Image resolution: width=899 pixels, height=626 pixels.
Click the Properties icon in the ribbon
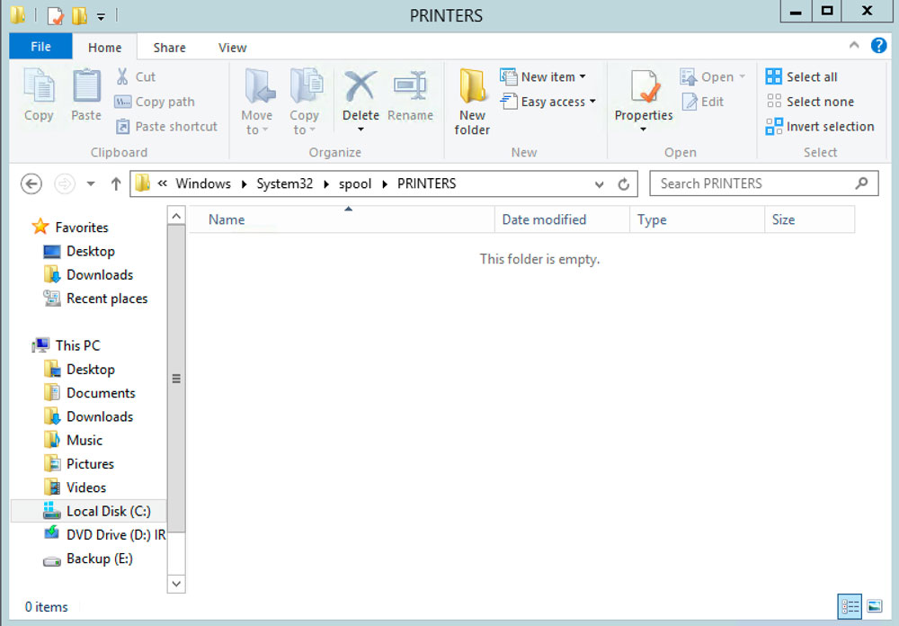[644, 88]
